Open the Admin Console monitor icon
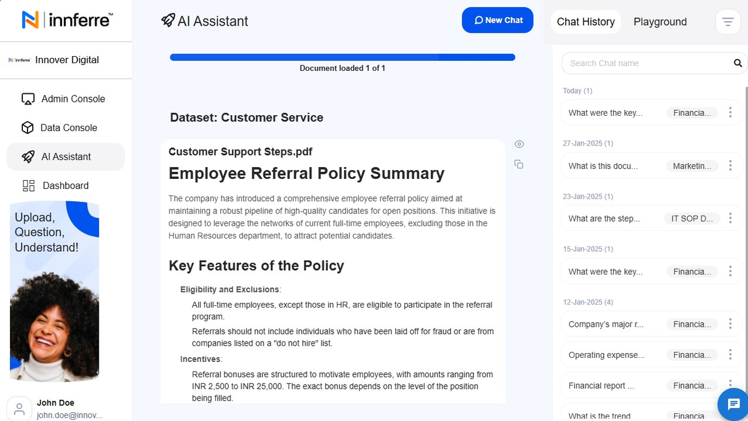Image resolution: width=748 pixels, height=421 pixels. pos(28,99)
